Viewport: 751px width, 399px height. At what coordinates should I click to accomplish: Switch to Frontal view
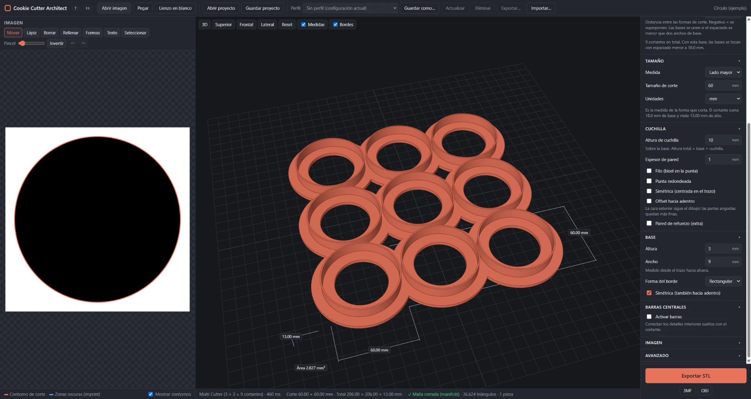pos(246,25)
